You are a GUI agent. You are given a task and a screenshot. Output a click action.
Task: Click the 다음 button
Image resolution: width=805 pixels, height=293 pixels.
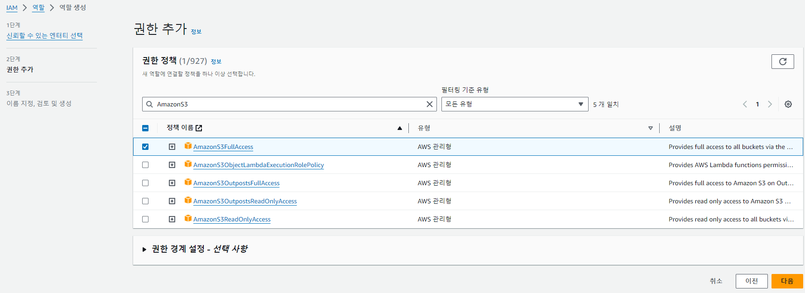787,281
